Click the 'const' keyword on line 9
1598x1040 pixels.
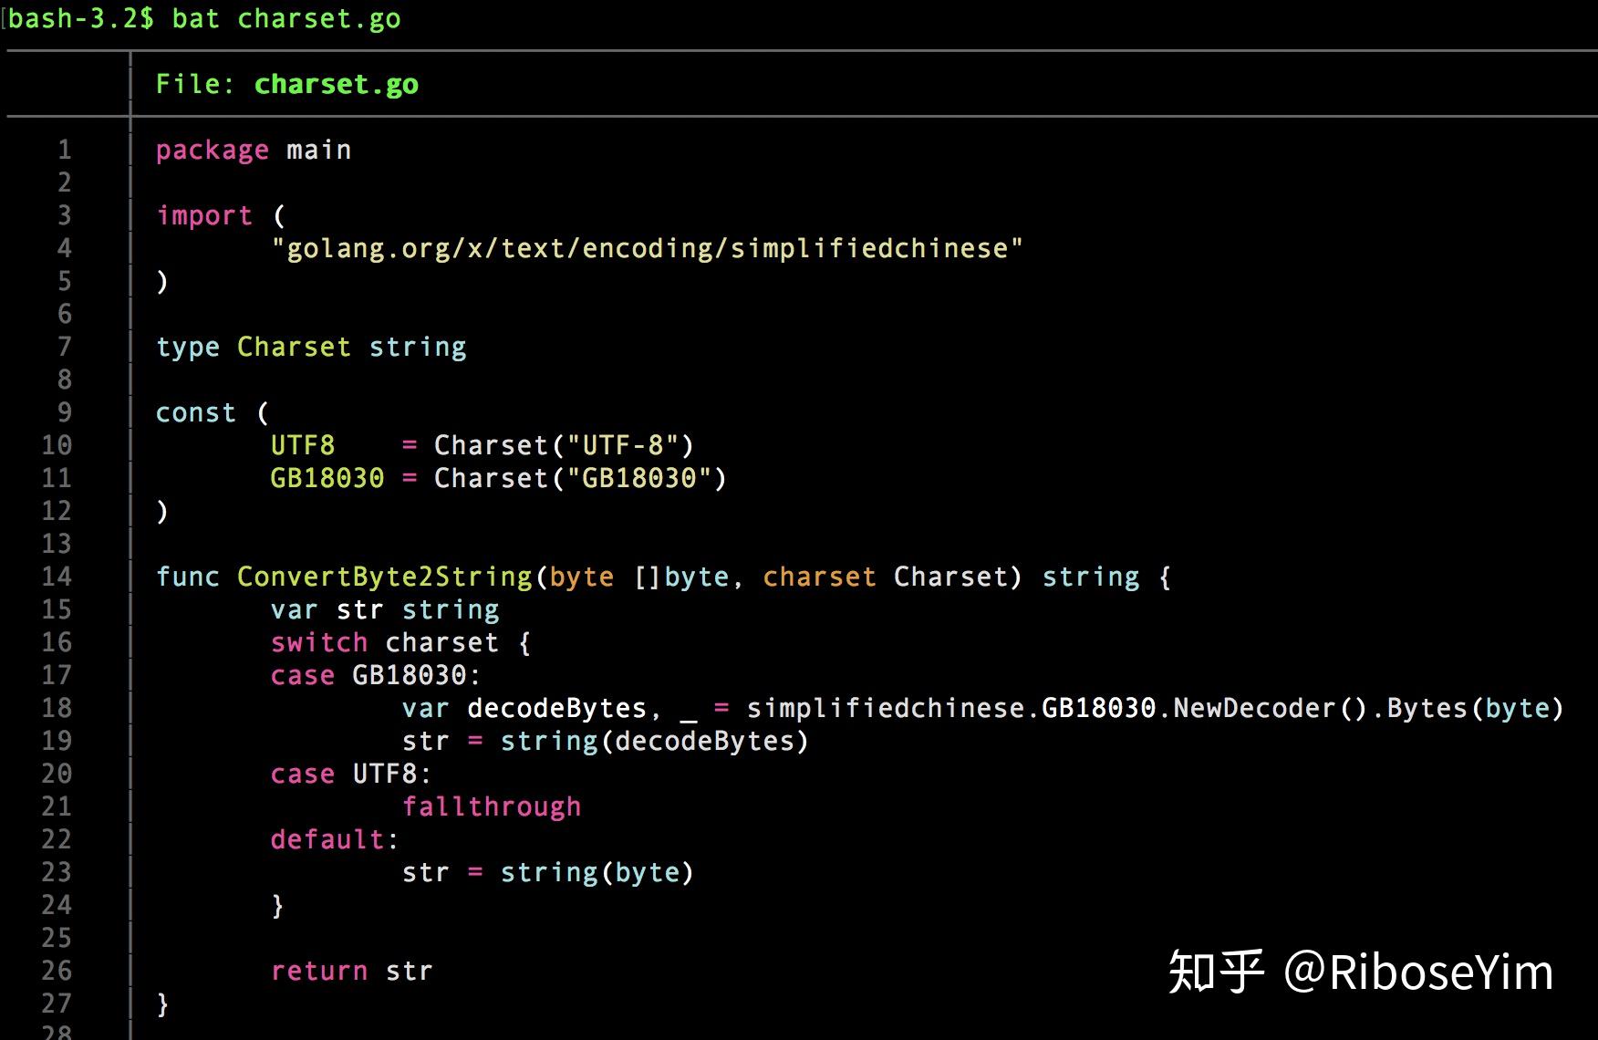(x=196, y=413)
